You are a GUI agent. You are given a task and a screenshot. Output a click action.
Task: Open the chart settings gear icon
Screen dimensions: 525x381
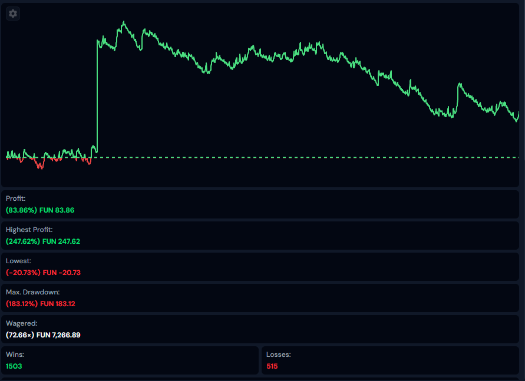[13, 14]
